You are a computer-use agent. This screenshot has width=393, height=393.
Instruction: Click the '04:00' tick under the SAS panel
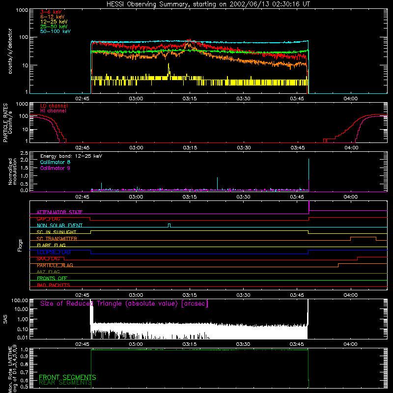click(x=350, y=344)
